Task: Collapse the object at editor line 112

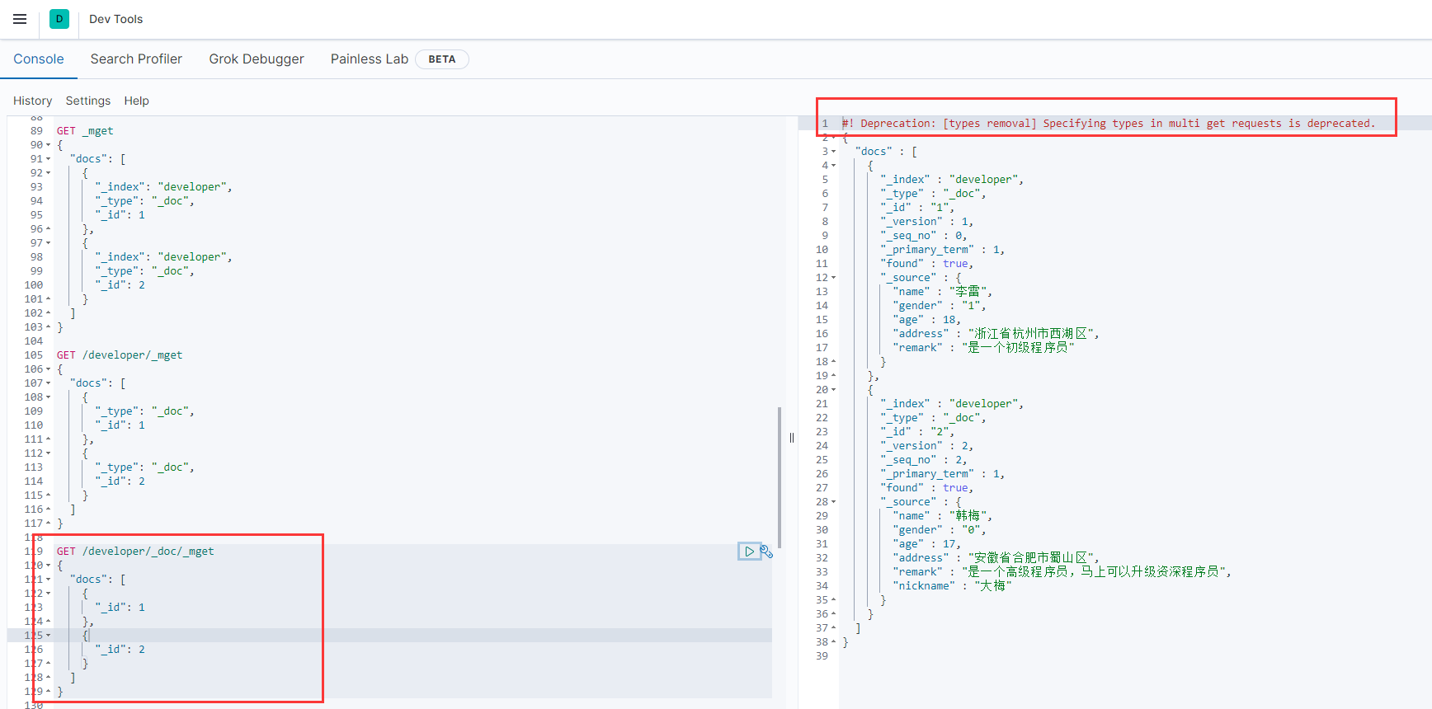Action: [x=48, y=453]
